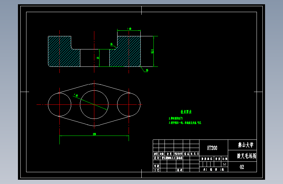Select the vertical height dimension text at section view right
283x184 pixels.
point(152,51)
